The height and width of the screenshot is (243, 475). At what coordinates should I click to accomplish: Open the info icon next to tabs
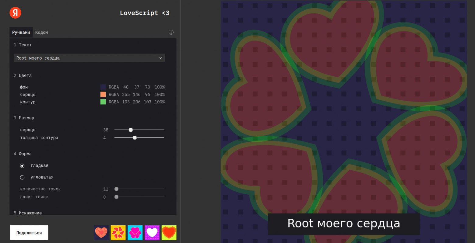171,32
